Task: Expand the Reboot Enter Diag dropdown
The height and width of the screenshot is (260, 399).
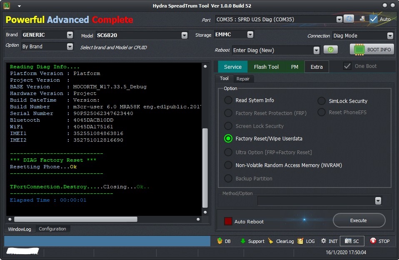Action: (316, 50)
